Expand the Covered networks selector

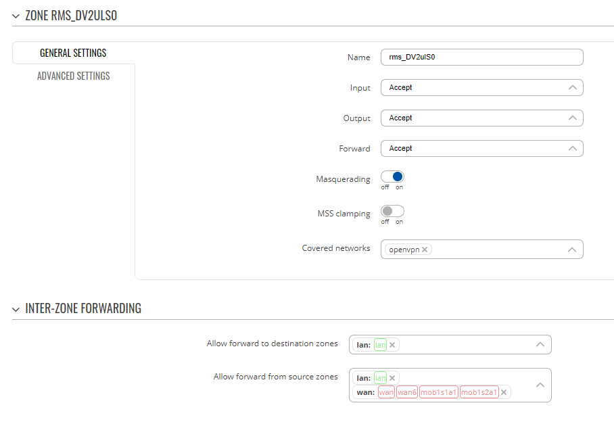[572, 250]
